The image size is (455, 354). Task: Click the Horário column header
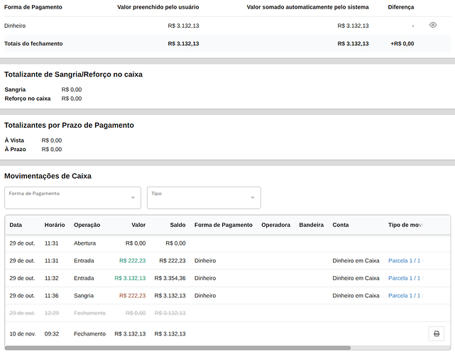point(55,225)
